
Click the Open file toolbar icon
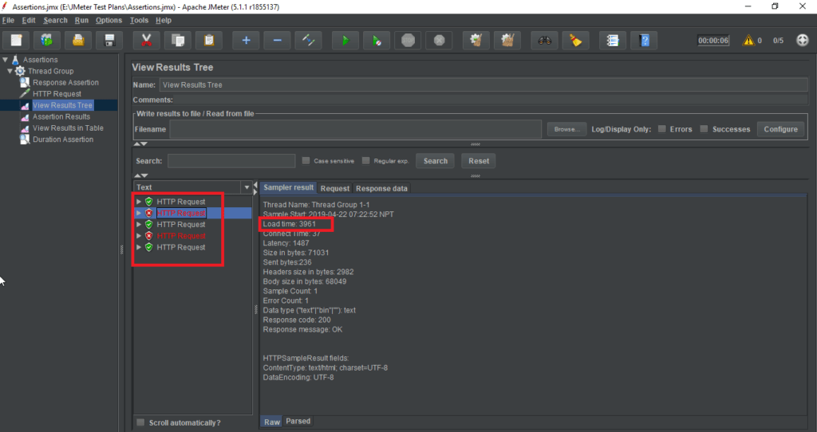pos(78,41)
